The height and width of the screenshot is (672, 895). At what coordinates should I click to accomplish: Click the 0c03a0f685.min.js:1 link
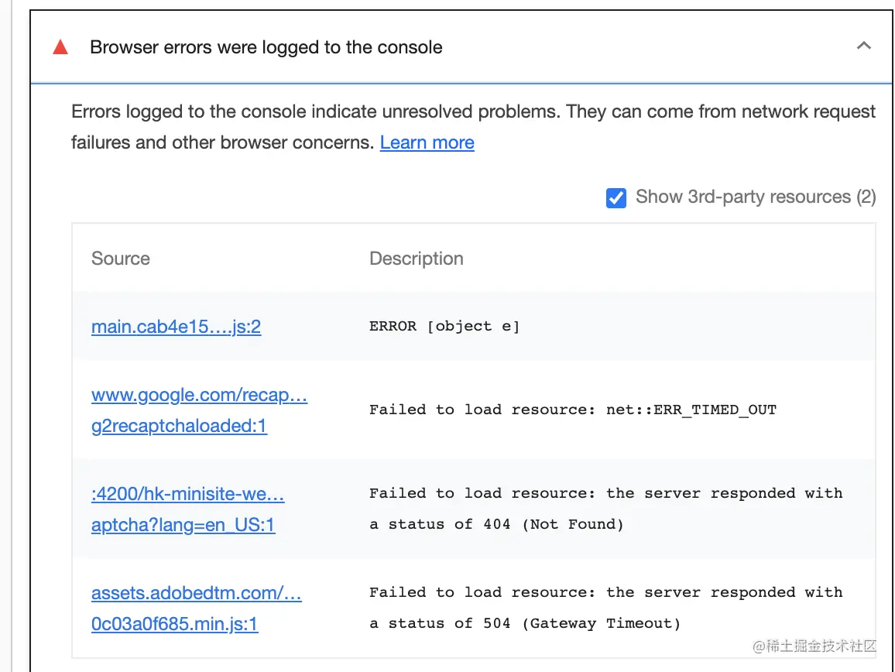point(174,624)
